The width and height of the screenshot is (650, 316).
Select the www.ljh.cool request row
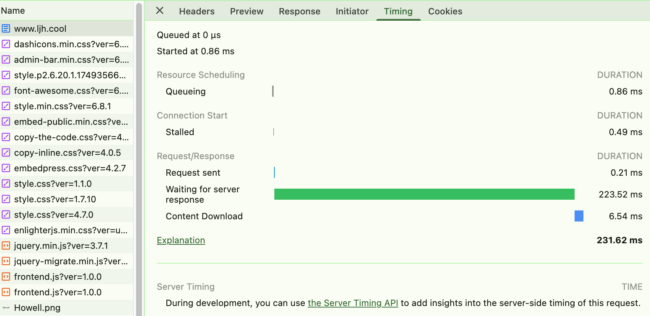pos(67,28)
